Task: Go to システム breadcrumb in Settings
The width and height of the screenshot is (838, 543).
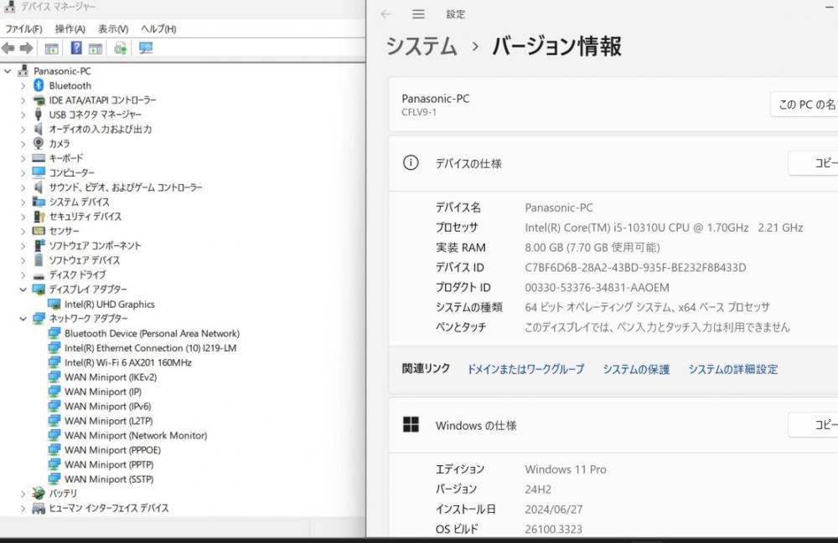Action: [x=422, y=46]
